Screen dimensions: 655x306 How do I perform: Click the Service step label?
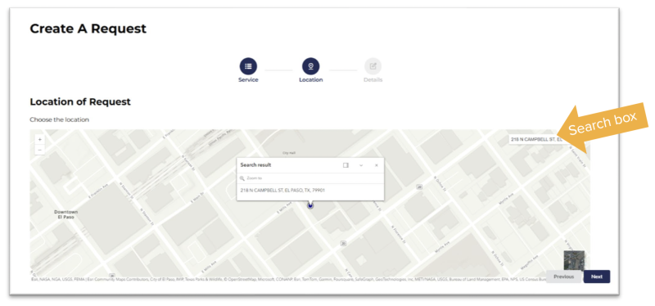248,79
